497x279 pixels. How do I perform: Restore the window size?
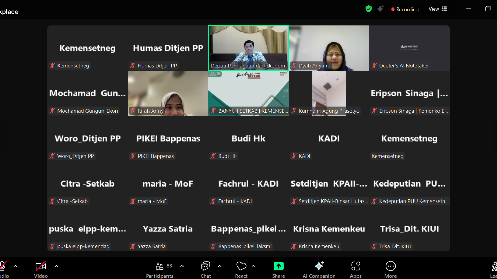click(488, 9)
